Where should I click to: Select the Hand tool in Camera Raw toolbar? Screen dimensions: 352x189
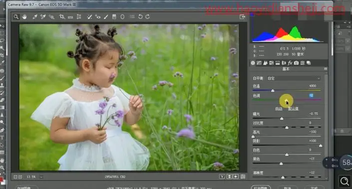pos(24,16)
